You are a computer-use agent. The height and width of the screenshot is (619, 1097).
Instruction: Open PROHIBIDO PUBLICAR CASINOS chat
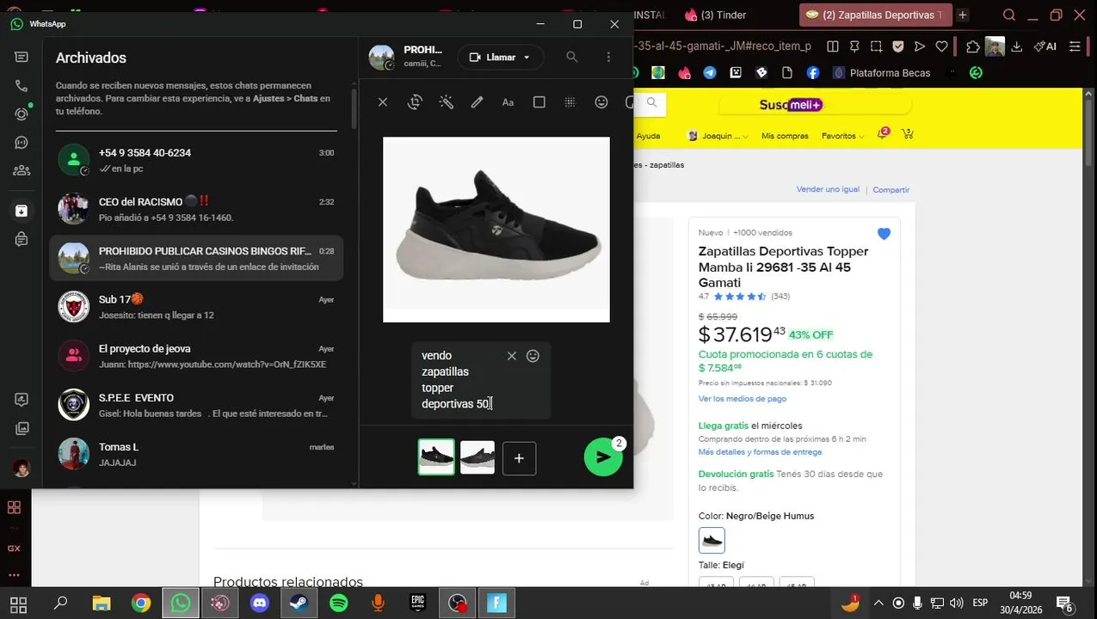click(x=196, y=258)
